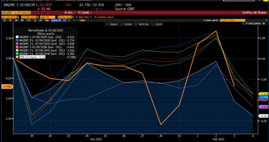Click the purple ARGENT 2038 legend swatch
This screenshot has width=269, height=142.
16,47
